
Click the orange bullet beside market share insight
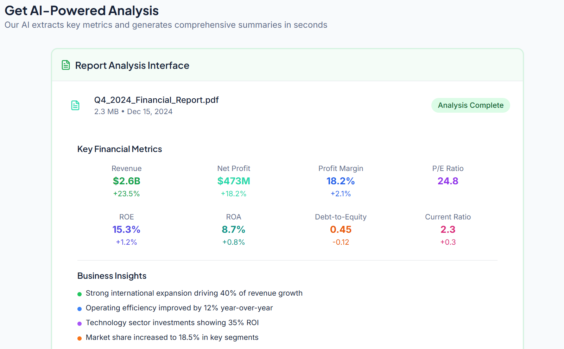(79, 338)
